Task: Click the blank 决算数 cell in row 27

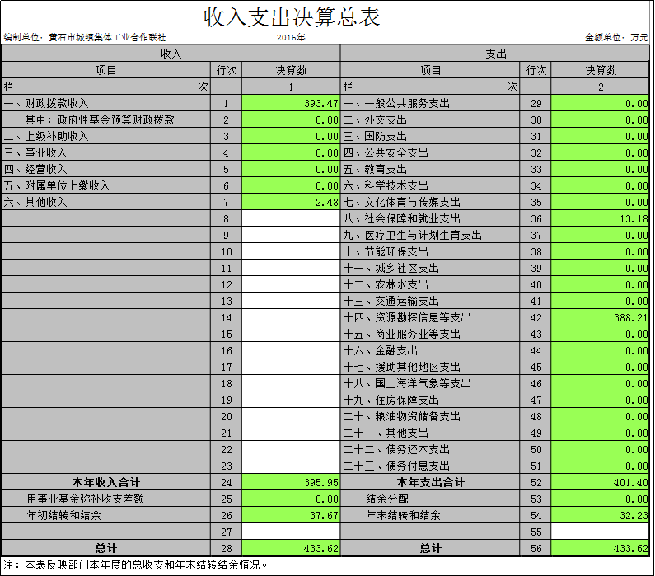Action: [291, 532]
